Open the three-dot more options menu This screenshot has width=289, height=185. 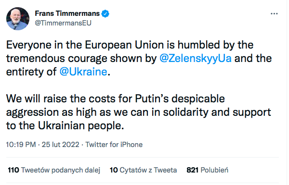[274, 13]
